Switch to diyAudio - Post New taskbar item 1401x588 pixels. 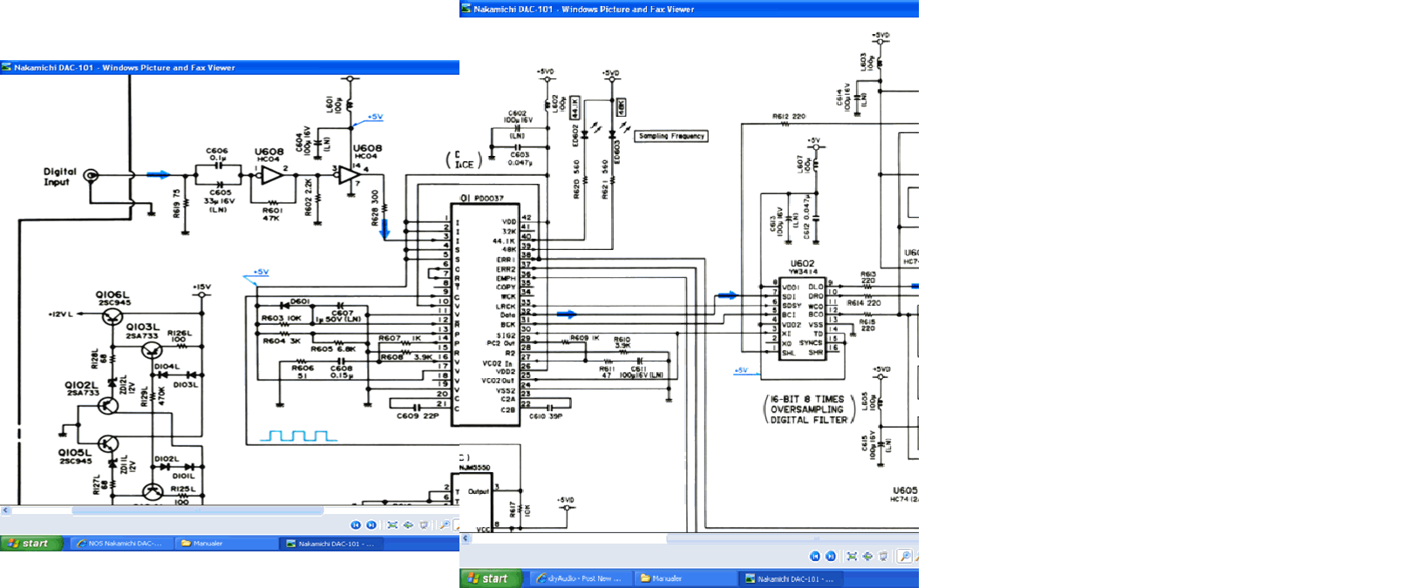(x=580, y=578)
